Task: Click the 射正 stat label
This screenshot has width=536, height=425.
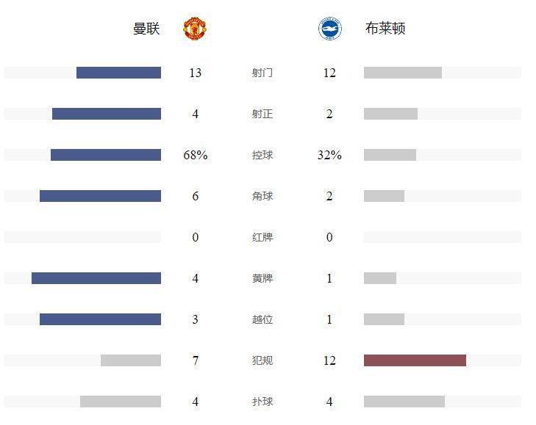Action: click(262, 114)
